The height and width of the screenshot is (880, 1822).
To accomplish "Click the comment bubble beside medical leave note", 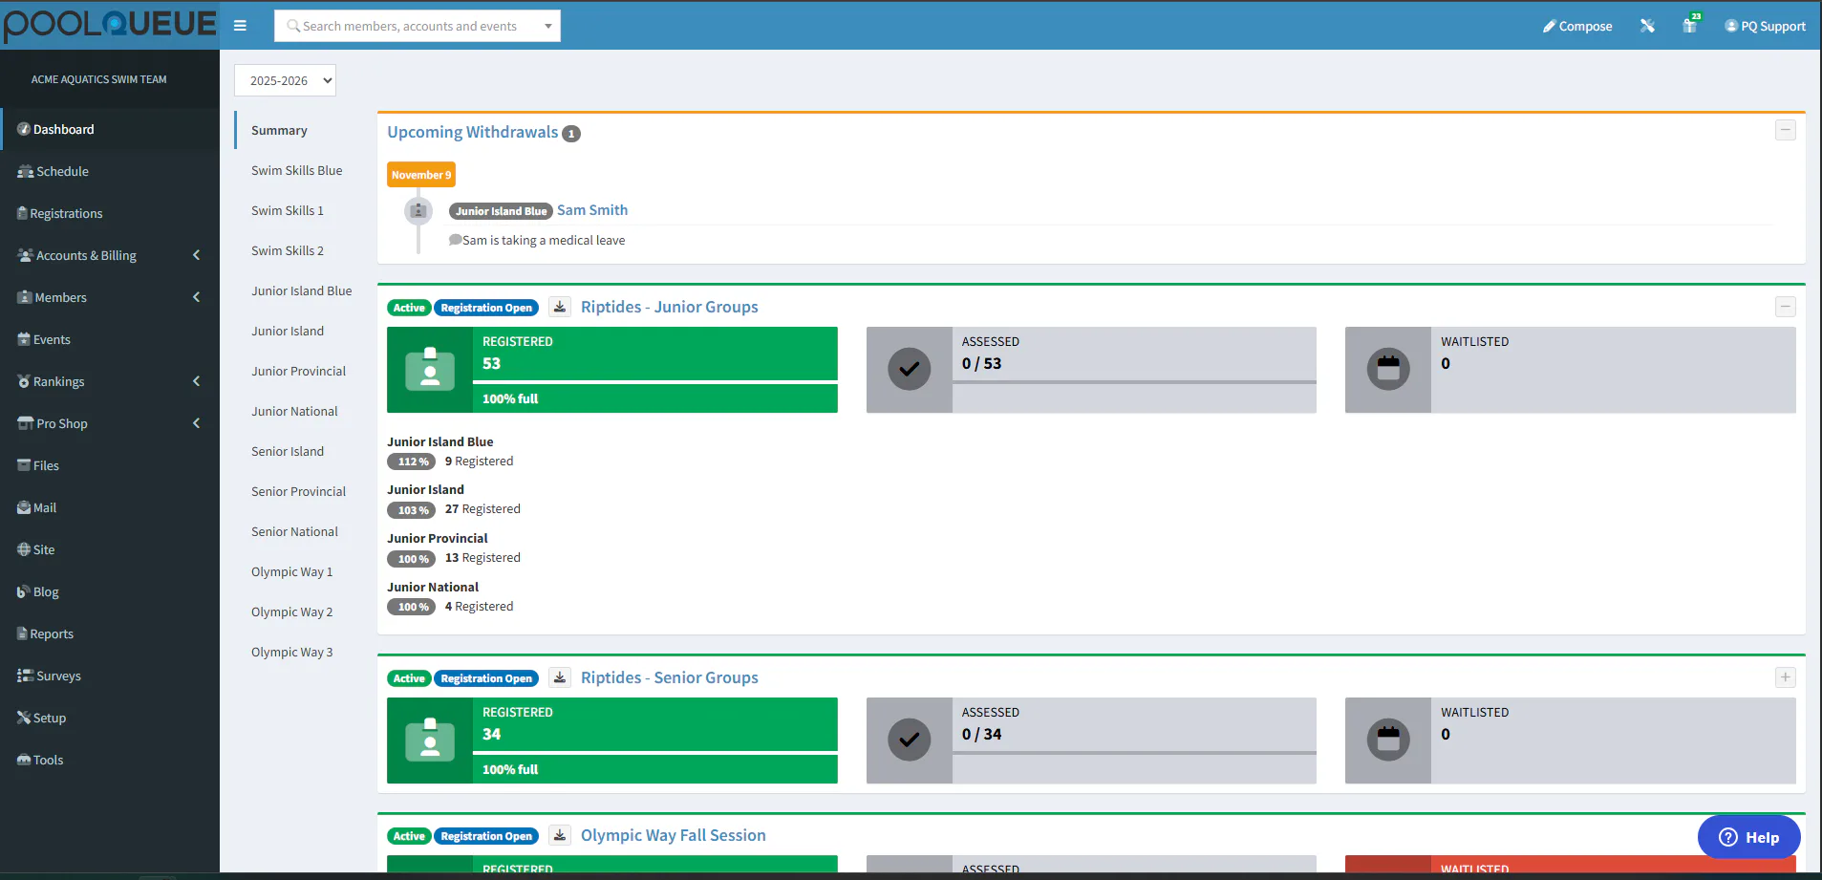I will tap(456, 240).
